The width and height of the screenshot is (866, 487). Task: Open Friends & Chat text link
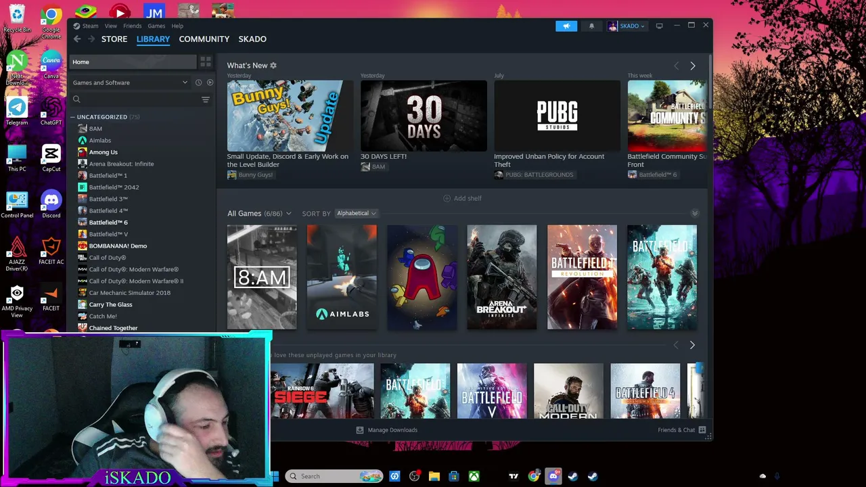click(x=676, y=430)
